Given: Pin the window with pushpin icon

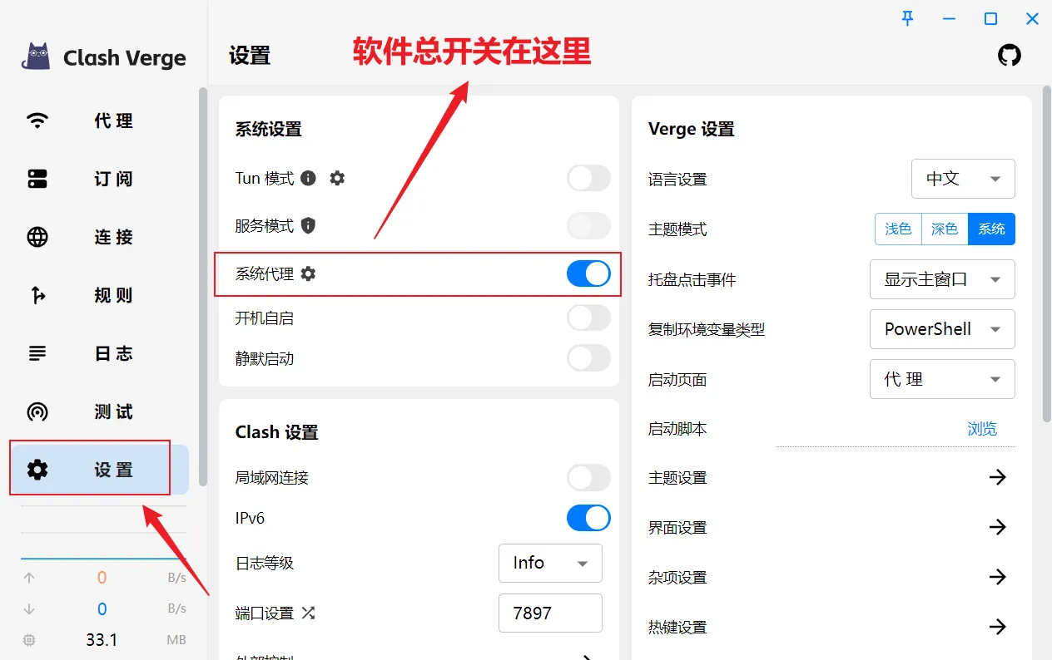Looking at the screenshot, I should click(x=908, y=18).
